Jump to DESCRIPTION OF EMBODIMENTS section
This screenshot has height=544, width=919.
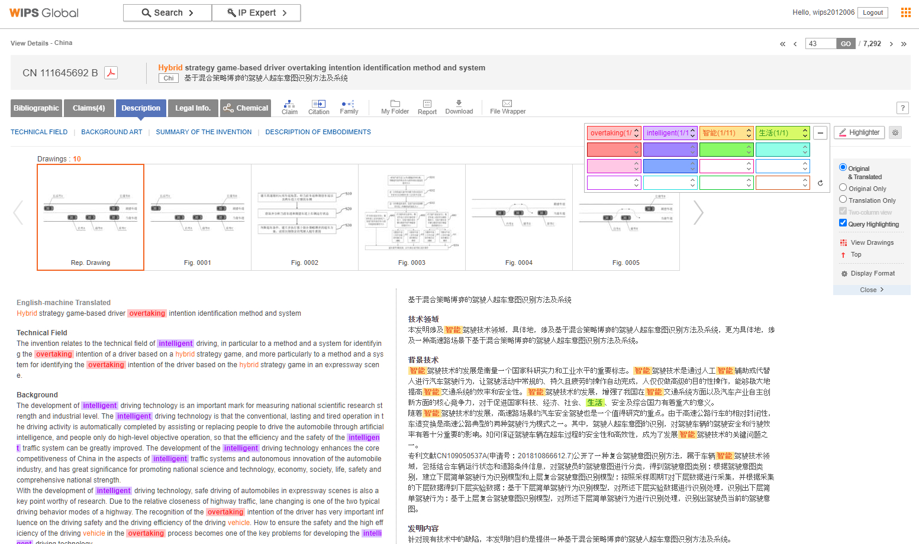pyautogui.click(x=318, y=132)
